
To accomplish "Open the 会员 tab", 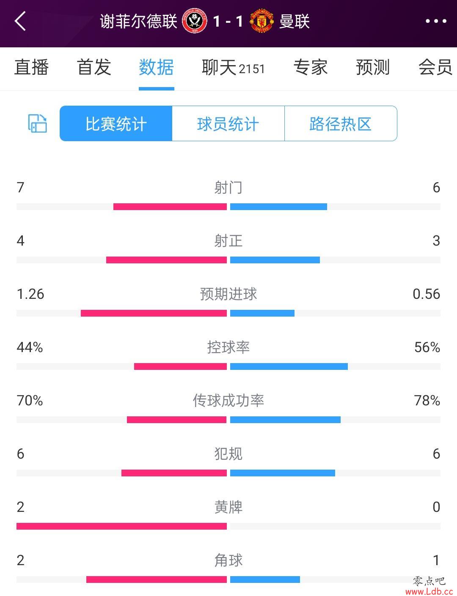I will point(435,67).
